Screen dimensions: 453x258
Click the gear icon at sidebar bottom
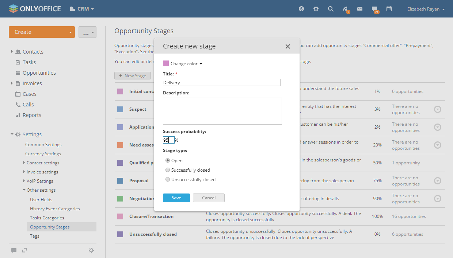91,250
